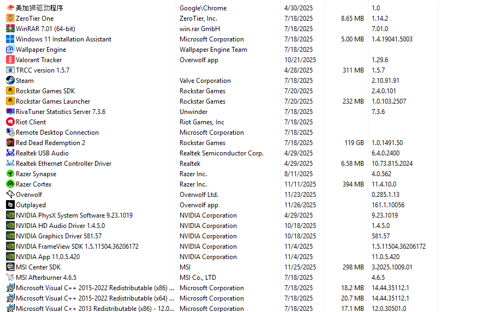Select the '119 GB' size cell

point(354,142)
